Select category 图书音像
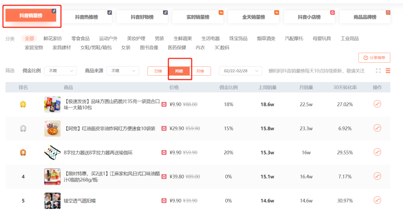Viewport: 403px width, 212px height. coord(149,47)
